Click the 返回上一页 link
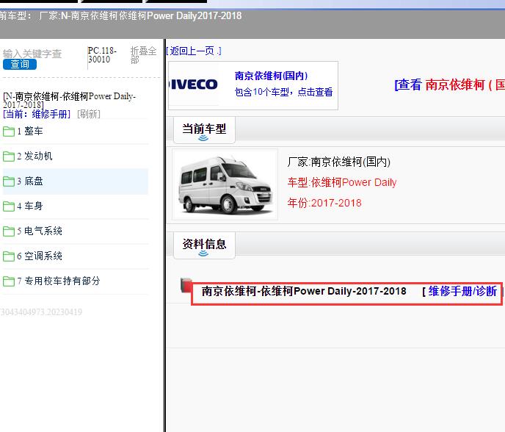 pos(194,51)
